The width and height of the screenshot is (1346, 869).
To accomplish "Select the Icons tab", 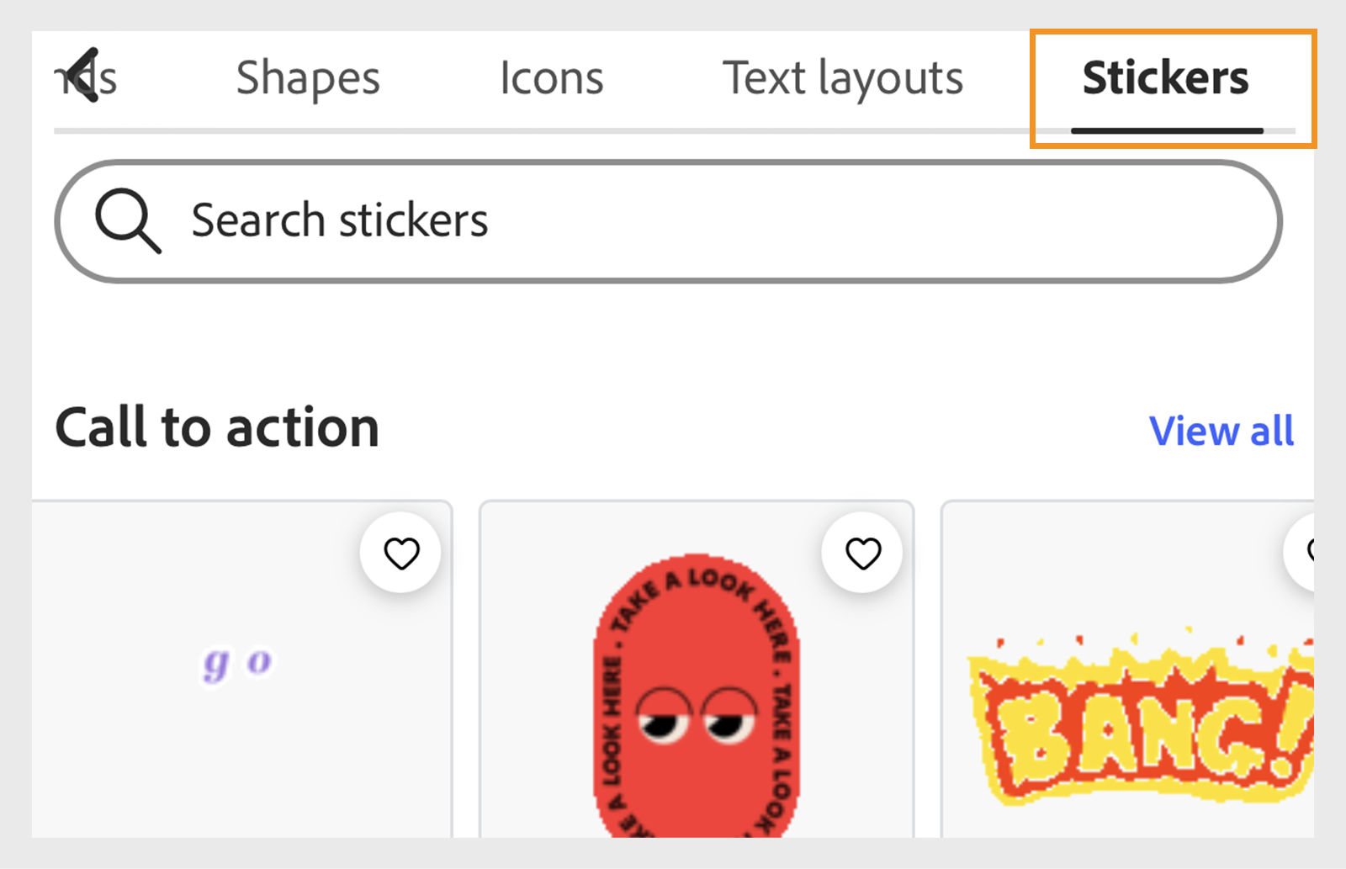I will tap(551, 78).
